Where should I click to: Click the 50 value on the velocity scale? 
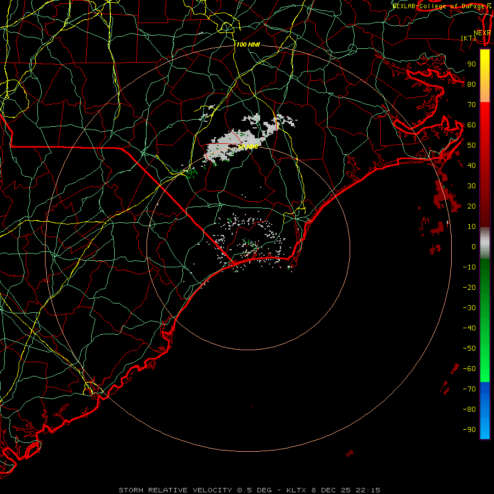click(x=471, y=145)
